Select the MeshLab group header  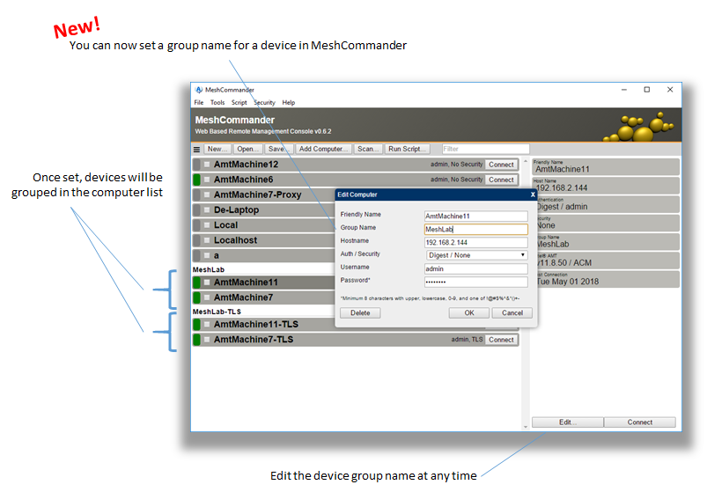209,270
